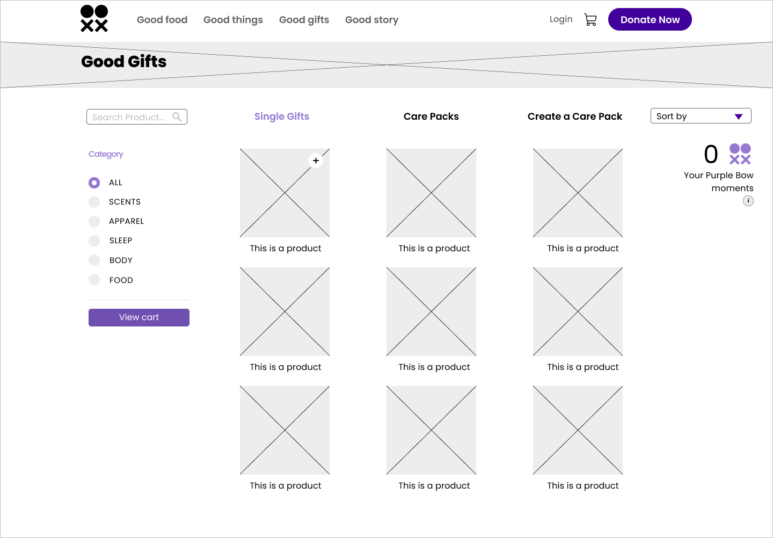Select the SCENTS category radio button
The height and width of the screenshot is (538, 773).
[x=94, y=202]
